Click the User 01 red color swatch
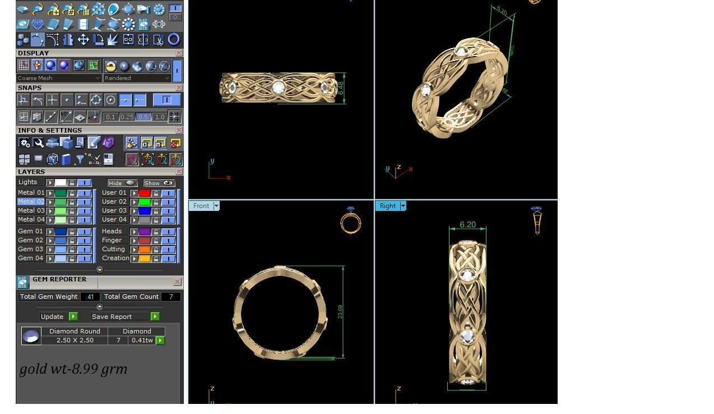The height and width of the screenshot is (414, 714). coord(145,193)
